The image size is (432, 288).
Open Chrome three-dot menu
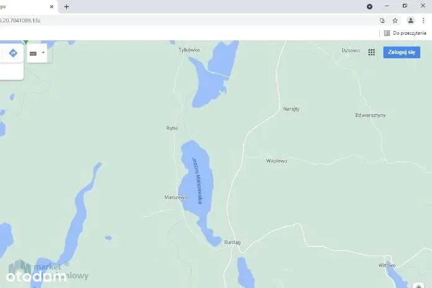pos(423,20)
